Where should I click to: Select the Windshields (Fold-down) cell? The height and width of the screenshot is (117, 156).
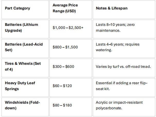(25, 107)
